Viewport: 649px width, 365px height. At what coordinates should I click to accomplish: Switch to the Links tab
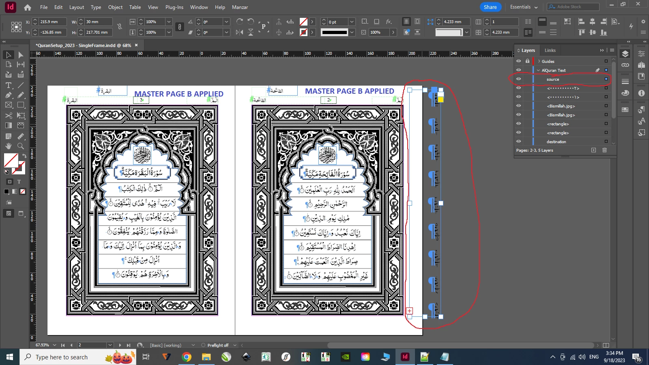point(550,50)
